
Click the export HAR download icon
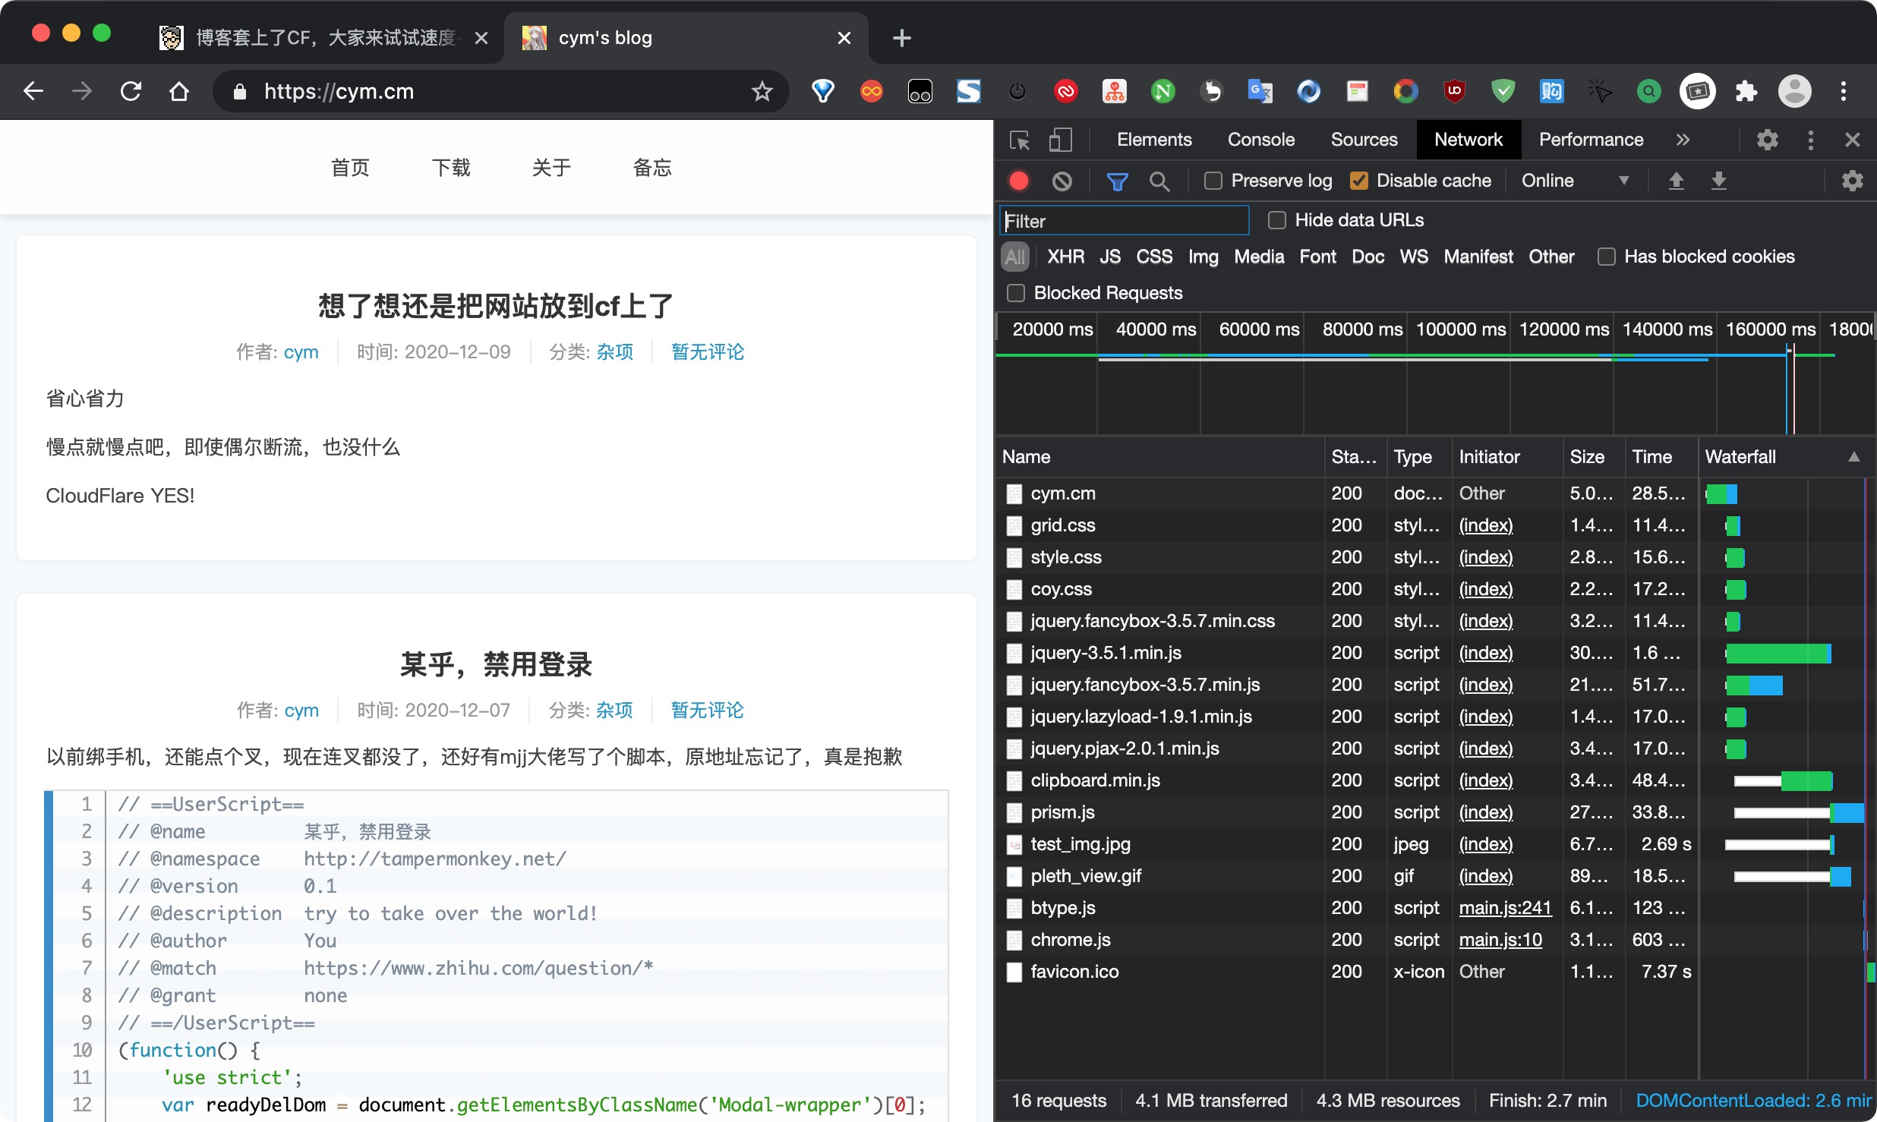point(1718,181)
